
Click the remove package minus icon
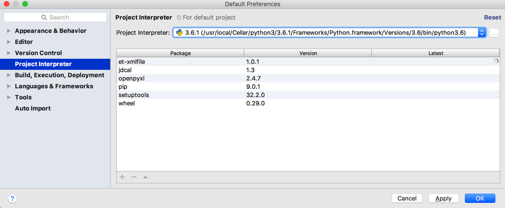(134, 177)
